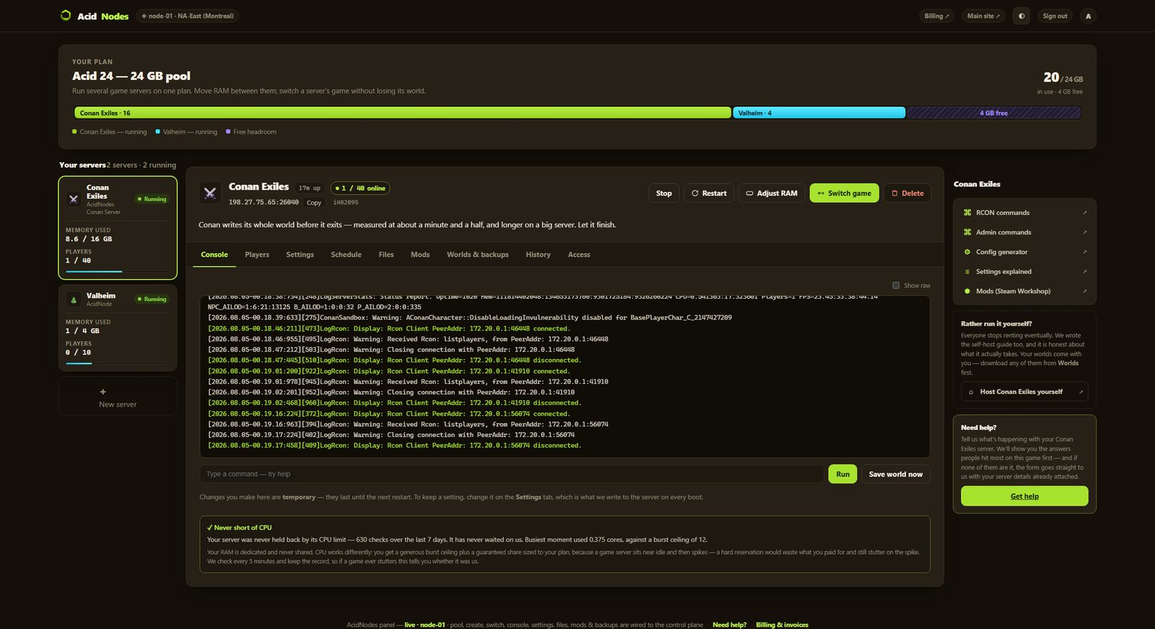The height and width of the screenshot is (629, 1155).
Task: Restart the Conan Exiles server
Action: point(709,193)
